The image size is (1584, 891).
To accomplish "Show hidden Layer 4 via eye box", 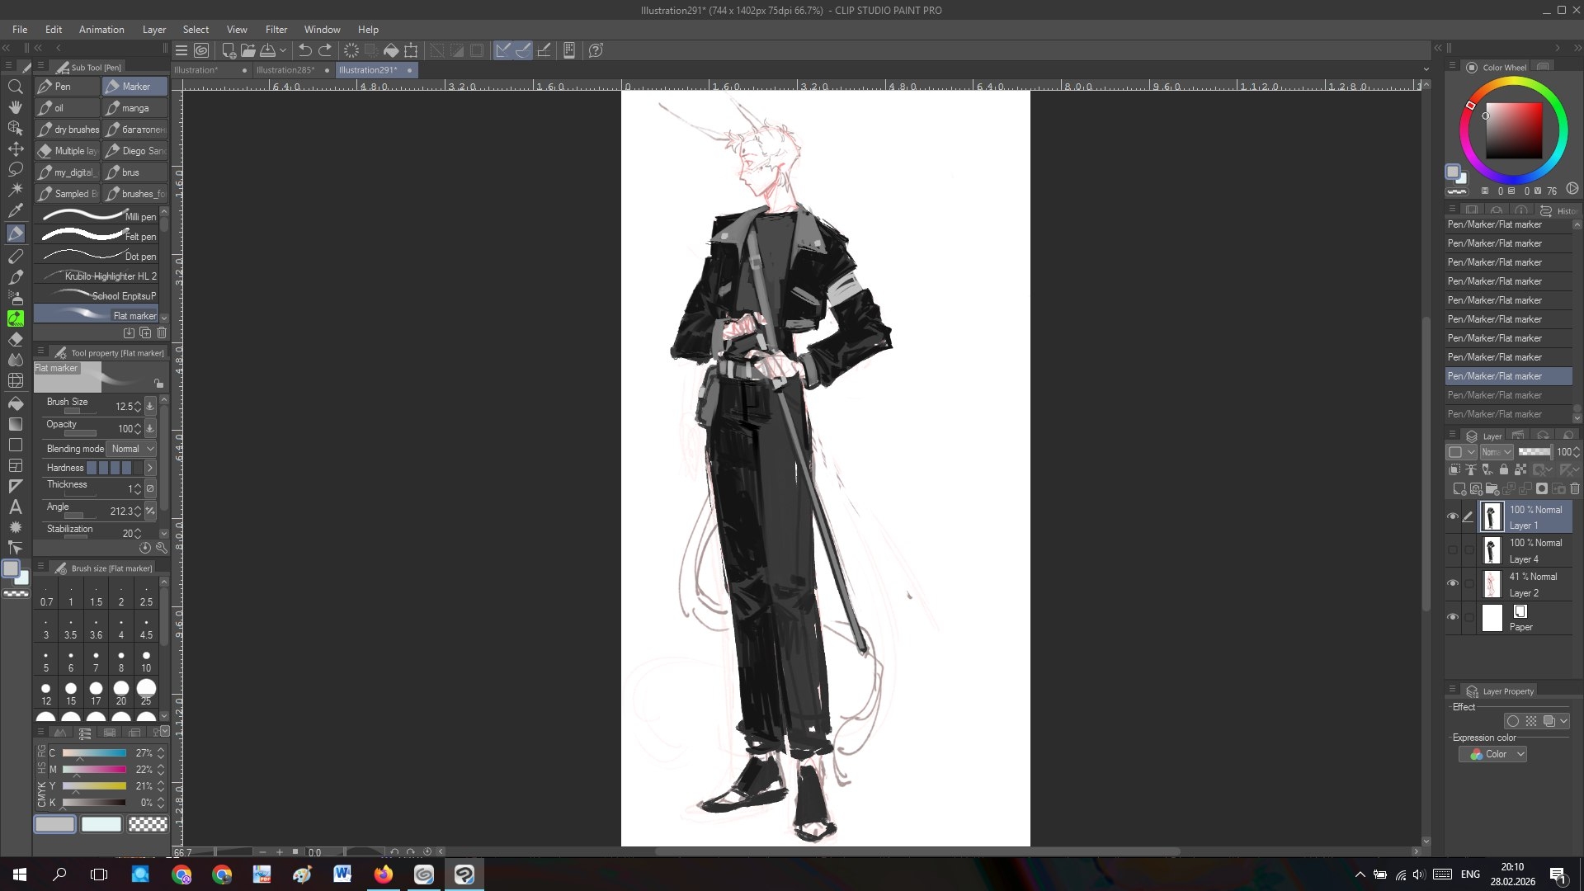I will click(1453, 550).
